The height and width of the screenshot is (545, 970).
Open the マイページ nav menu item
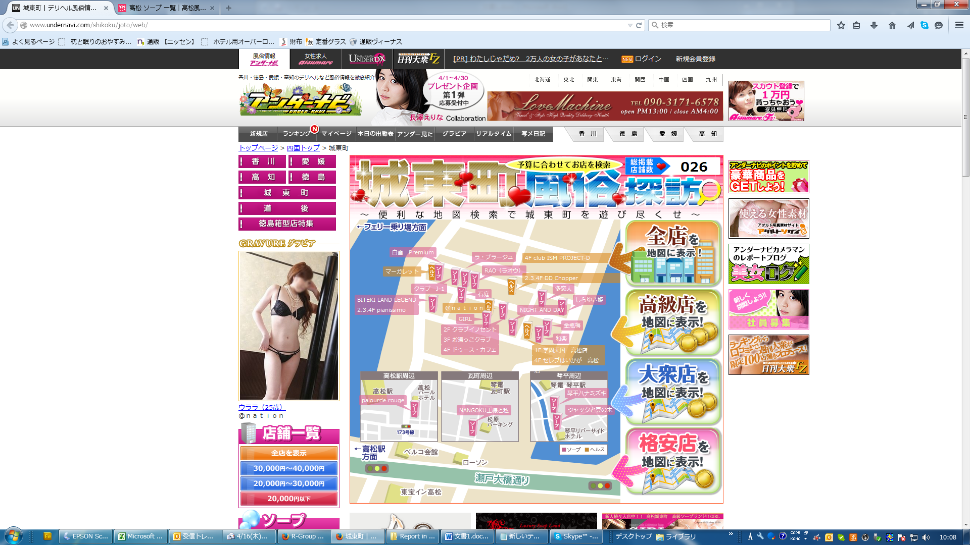pyautogui.click(x=336, y=134)
